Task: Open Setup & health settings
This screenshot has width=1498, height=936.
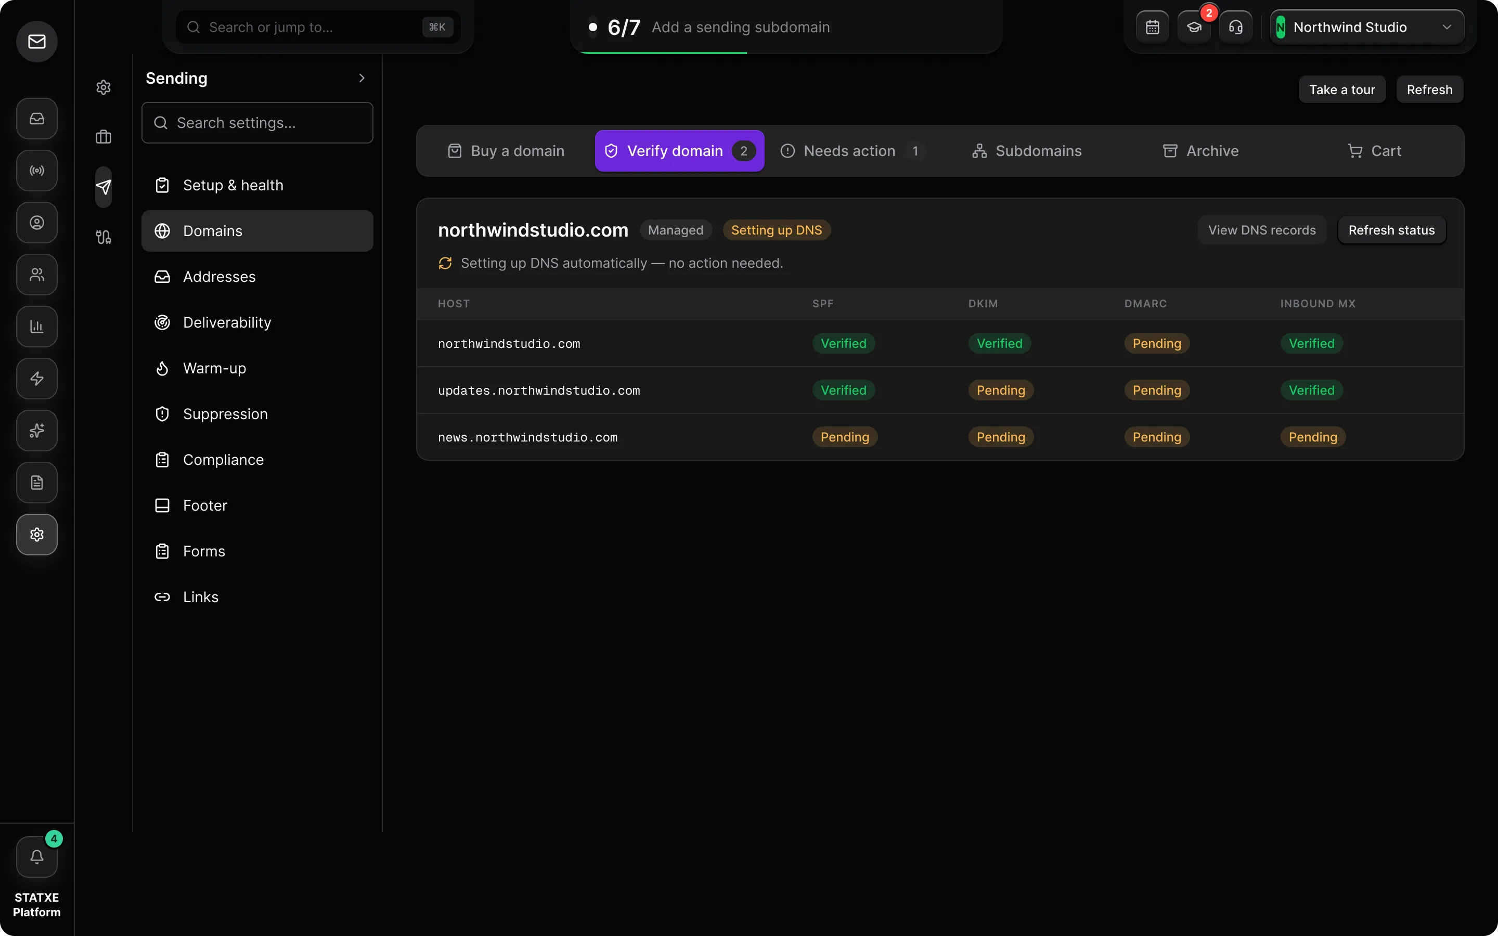Action: tap(257, 185)
